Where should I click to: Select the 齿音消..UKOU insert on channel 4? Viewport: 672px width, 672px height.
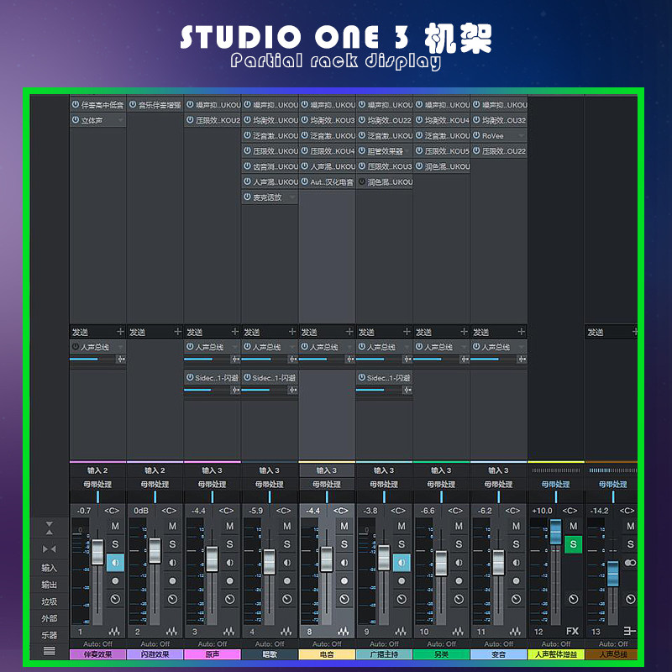coord(270,166)
